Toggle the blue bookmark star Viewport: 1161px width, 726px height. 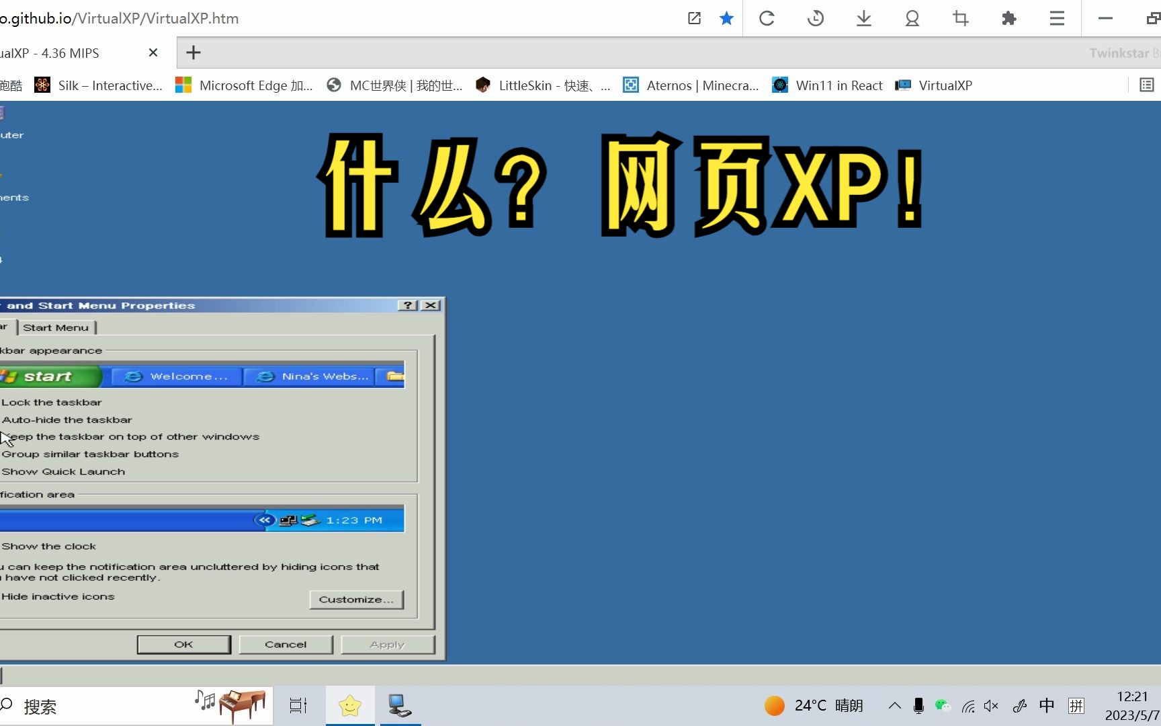click(x=726, y=18)
